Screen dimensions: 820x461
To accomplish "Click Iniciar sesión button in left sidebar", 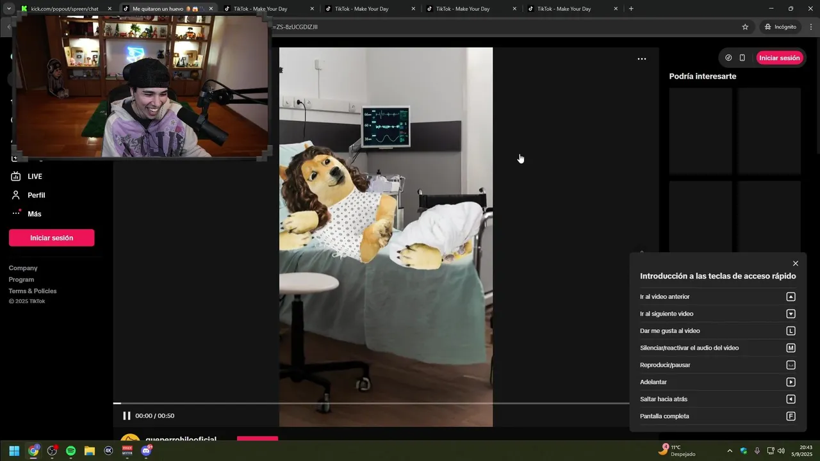I will pos(51,238).
